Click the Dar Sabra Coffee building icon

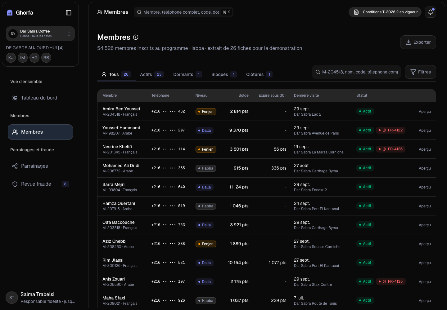point(13,33)
